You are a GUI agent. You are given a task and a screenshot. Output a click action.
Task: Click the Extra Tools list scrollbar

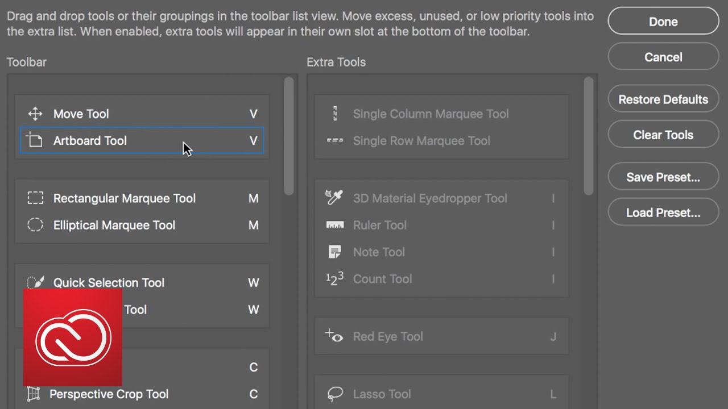[x=589, y=136]
